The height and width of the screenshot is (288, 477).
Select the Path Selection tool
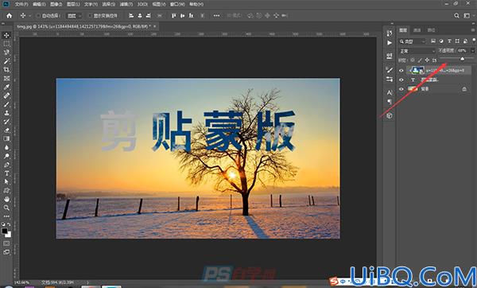[x=6, y=181]
